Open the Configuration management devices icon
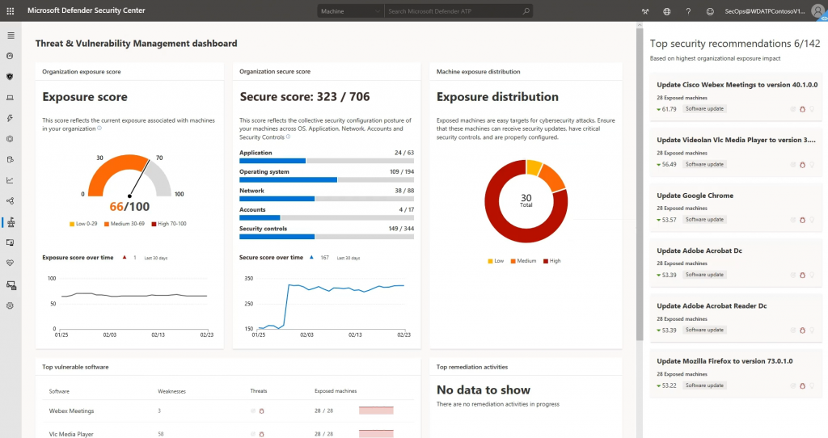The height and width of the screenshot is (438, 828). coord(11,285)
